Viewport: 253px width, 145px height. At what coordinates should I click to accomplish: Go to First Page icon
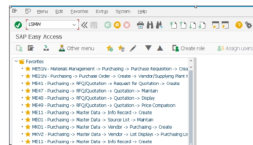(173, 25)
